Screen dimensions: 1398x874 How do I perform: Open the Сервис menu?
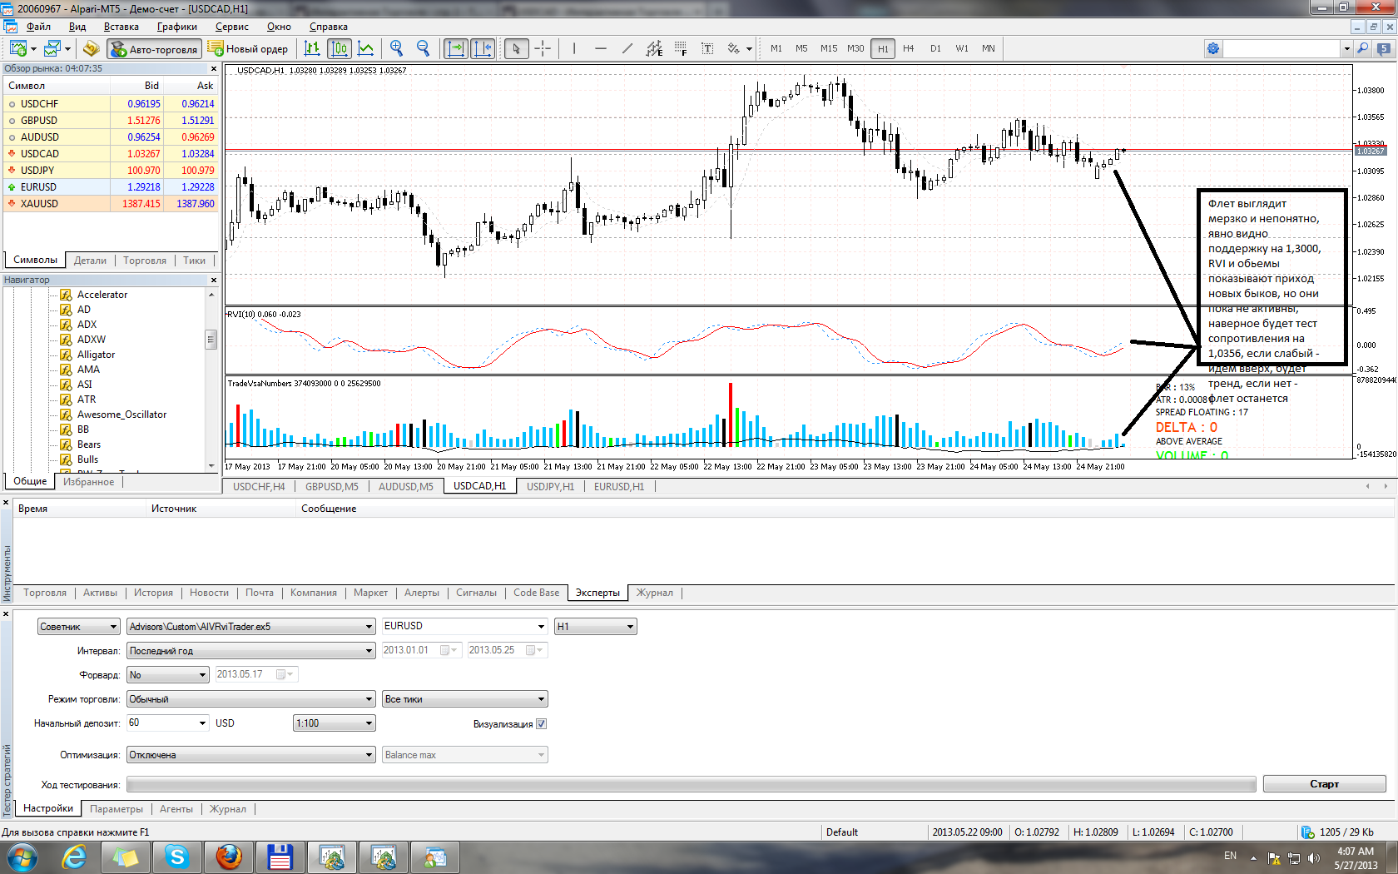[x=232, y=27]
